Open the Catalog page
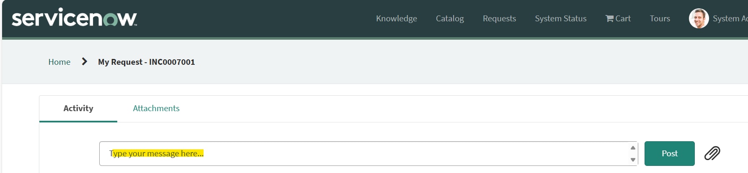 click(x=450, y=18)
